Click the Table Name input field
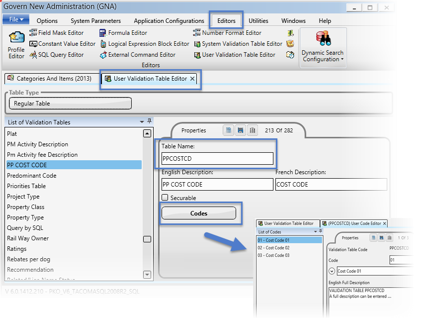This screenshot has height=319, width=432. 217,159
